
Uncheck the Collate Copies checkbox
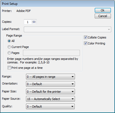[x=86, y=37]
